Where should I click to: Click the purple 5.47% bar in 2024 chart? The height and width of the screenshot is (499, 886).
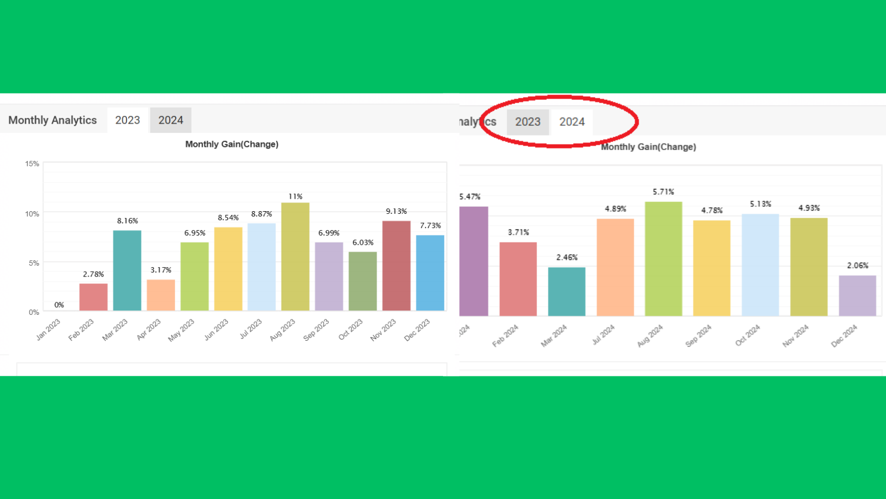pyautogui.click(x=474, y=261)
